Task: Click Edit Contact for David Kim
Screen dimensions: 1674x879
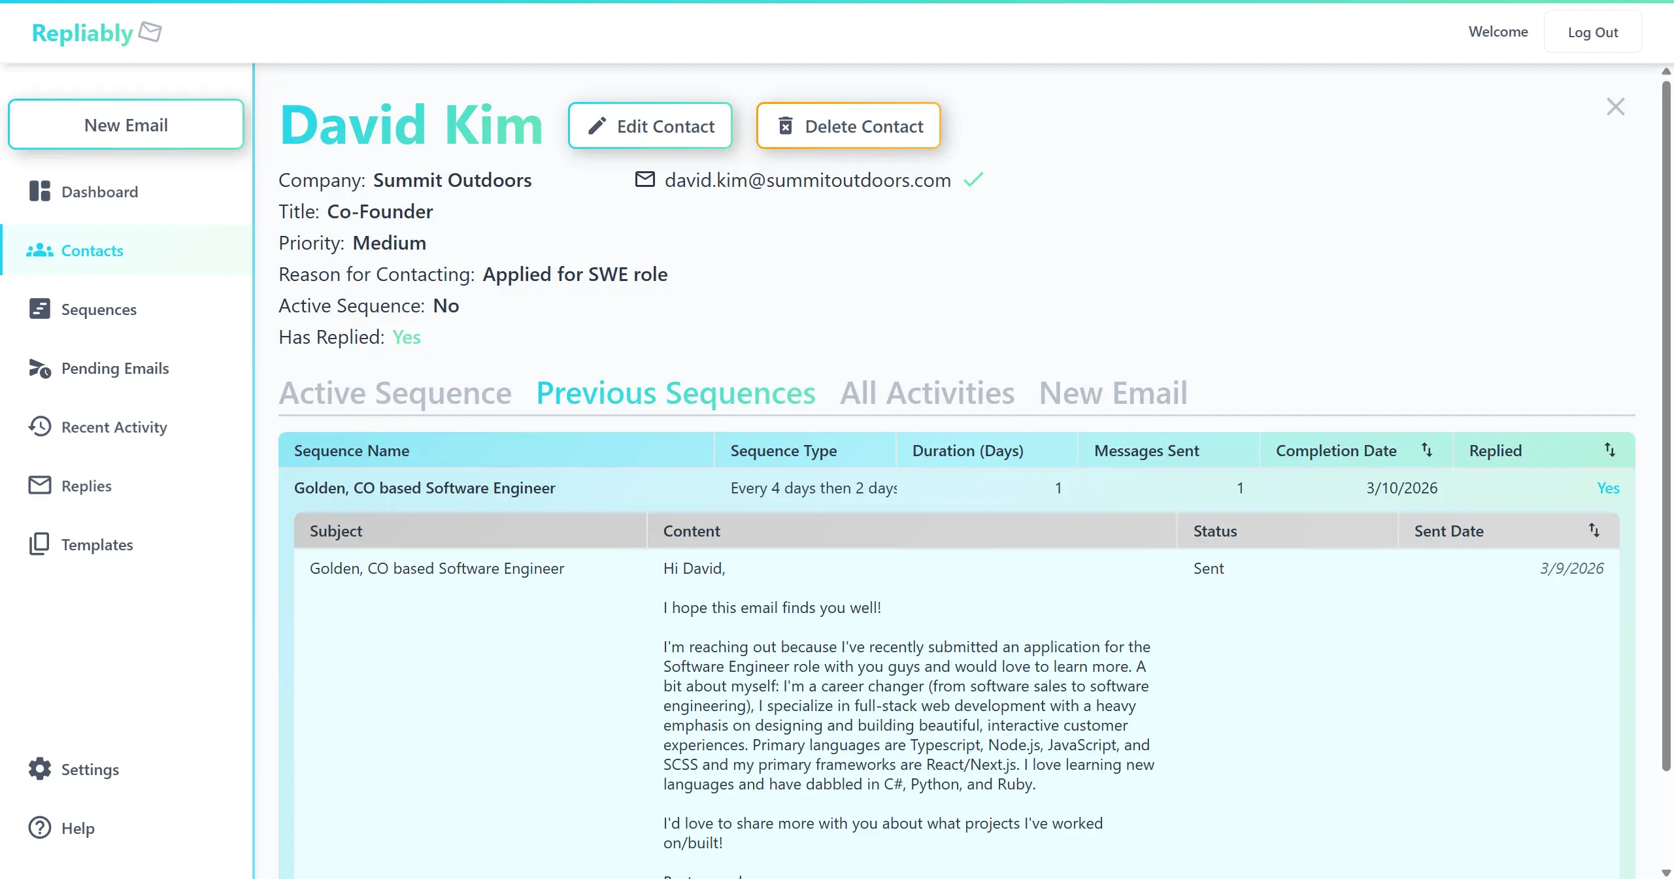Action: click(x=650, y=125)
